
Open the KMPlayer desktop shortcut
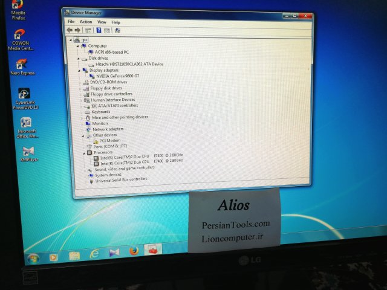pyautogui.click(x=28, y=152)
